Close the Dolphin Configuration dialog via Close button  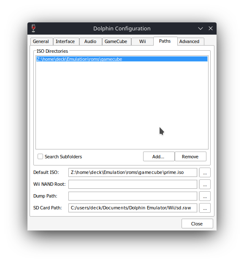pyautogui.click(x=197, y=224)
